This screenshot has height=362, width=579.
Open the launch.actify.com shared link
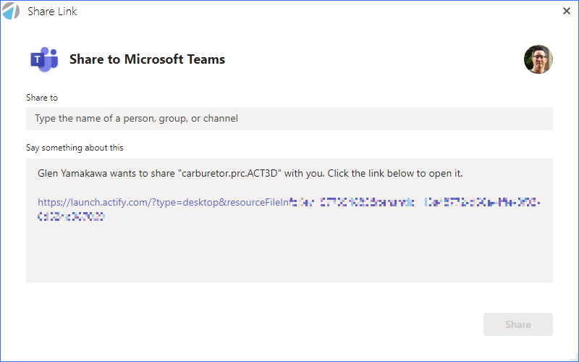289,209
